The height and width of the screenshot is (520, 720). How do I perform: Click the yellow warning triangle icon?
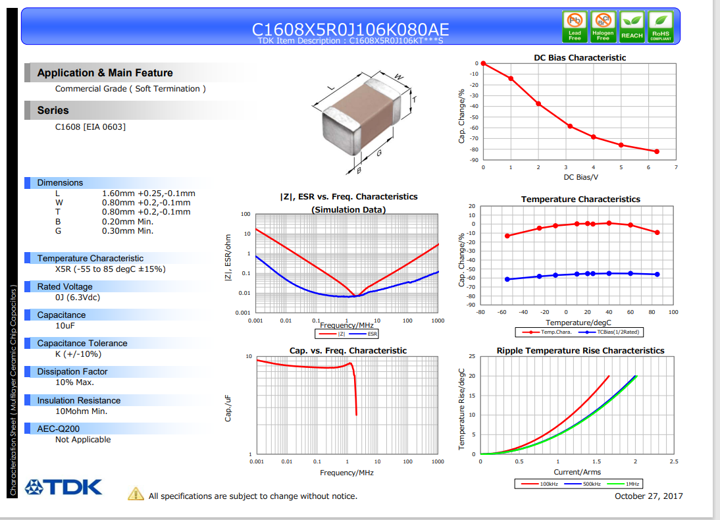tap(136, 494)
